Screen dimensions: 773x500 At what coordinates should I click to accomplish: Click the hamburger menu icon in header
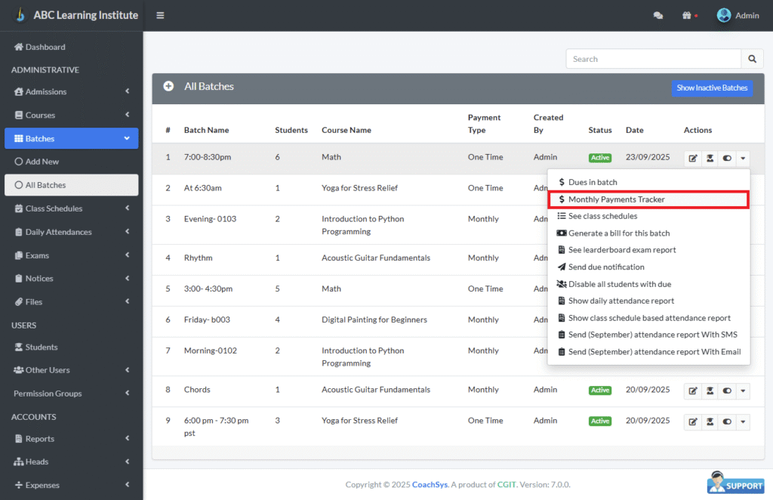(160, 15)
